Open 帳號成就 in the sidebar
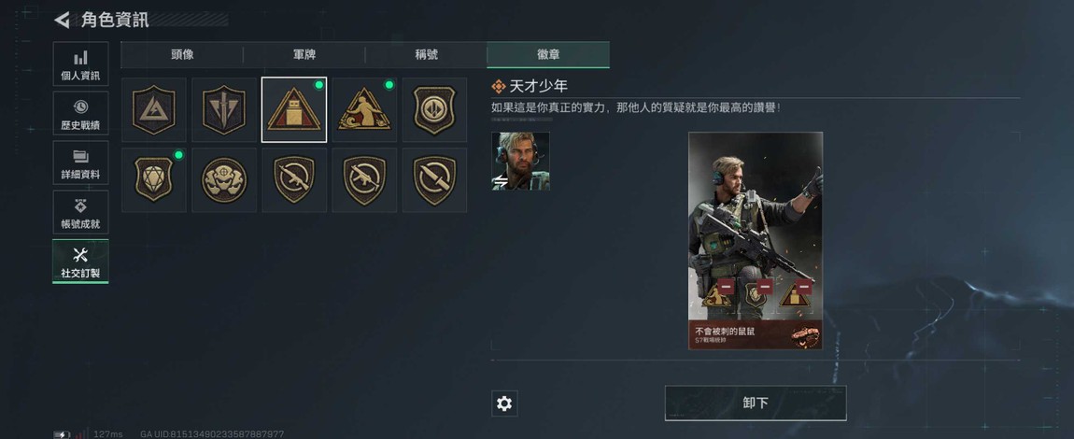 click(80, 212)
